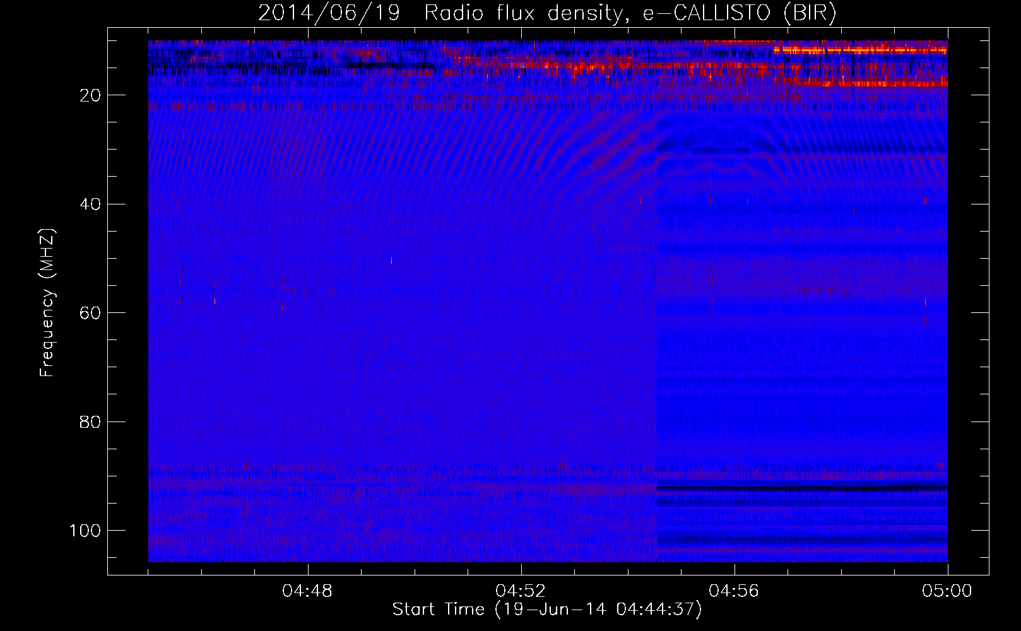Click the "04:52" time tick label
1021x631 pixels.
[x=521, y=591]
